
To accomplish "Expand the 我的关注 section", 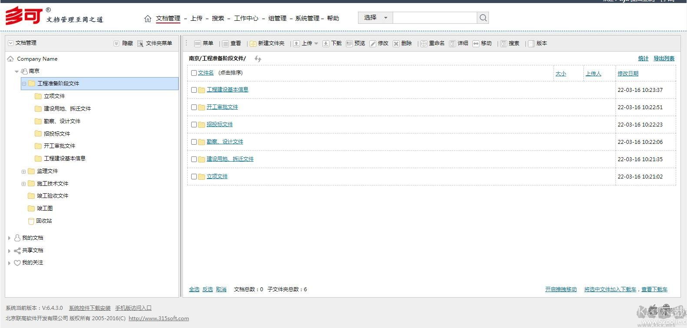I will click(9, 263).
